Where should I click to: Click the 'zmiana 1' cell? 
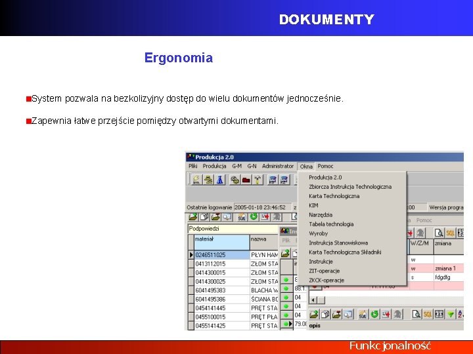pos(449,268)
